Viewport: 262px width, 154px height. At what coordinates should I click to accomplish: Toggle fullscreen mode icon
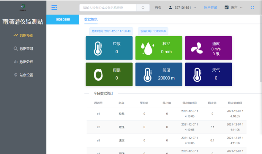click(x=252, y=8)
